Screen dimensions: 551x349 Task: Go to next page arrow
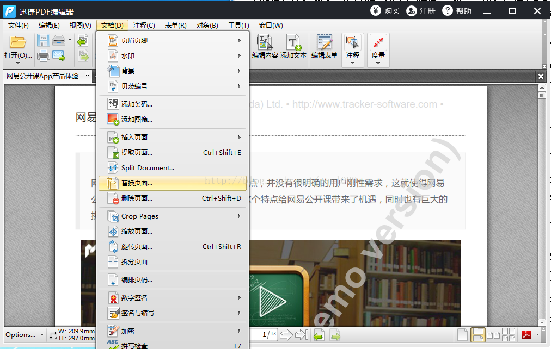click(286, 335)
